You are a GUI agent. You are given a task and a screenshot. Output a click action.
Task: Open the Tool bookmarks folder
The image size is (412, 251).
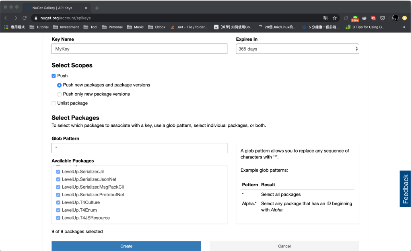90,27
